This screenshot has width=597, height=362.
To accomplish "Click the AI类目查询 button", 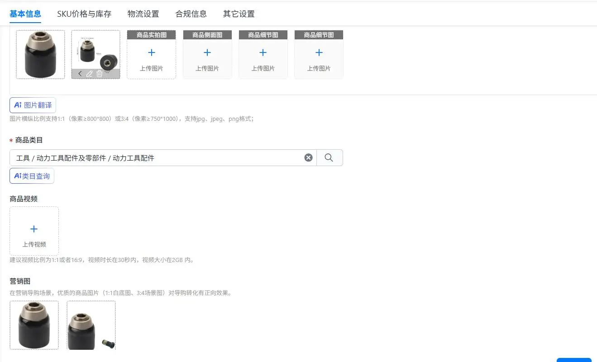I will 32,176.
